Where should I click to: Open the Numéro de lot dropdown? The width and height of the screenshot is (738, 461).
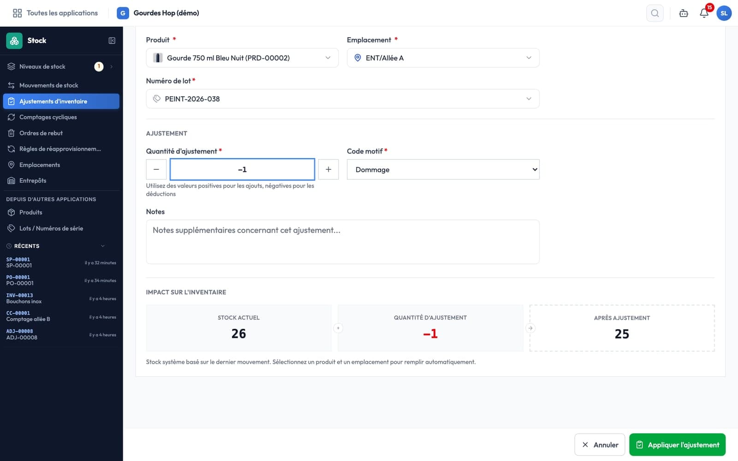(343, 99)
